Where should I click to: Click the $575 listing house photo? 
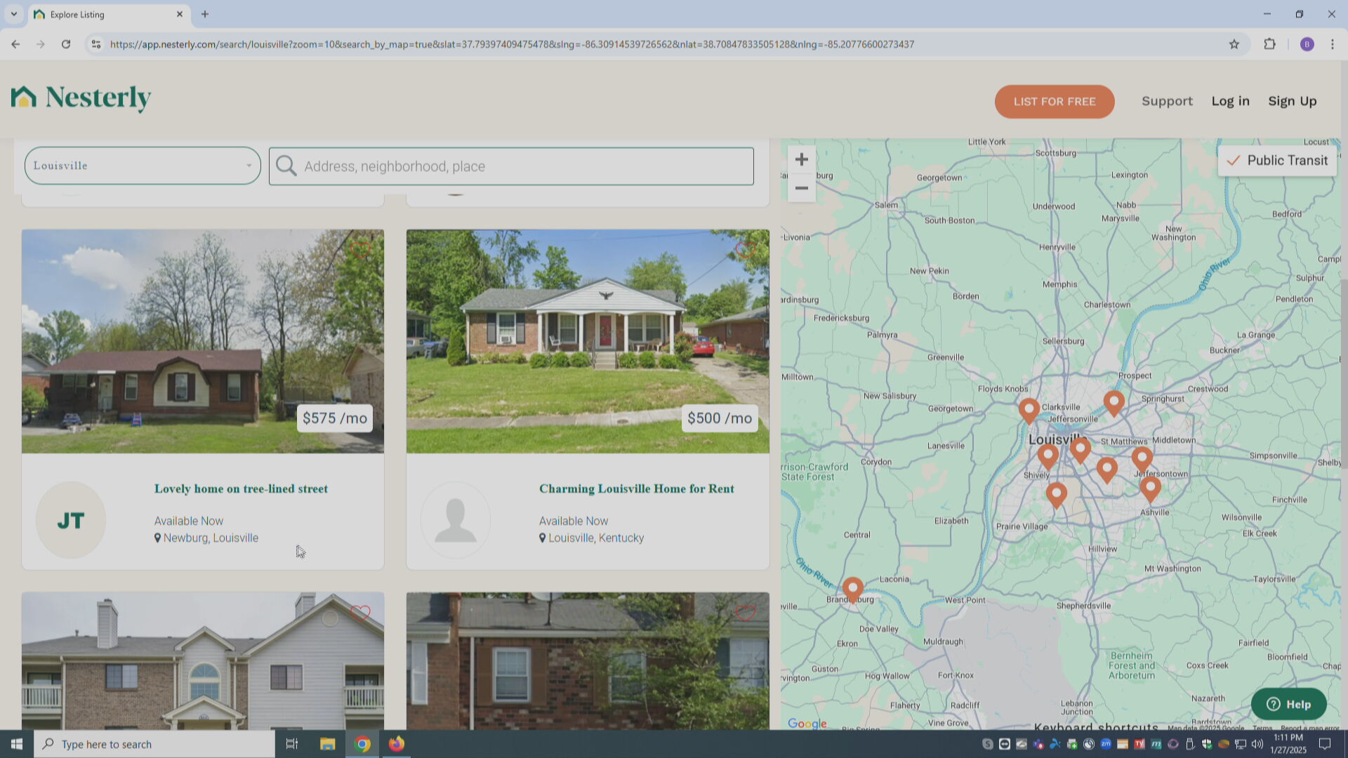click(x=203, y=341)
